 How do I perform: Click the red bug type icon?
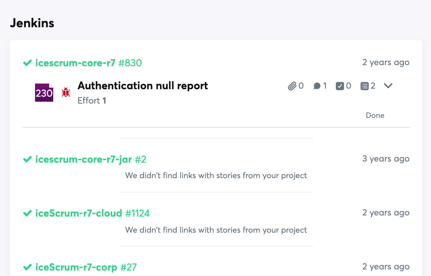pos(66,92)
